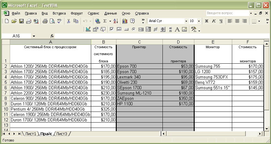271x144 pixels.
Task: Print the sheet using the printer icon
Action: (45, 21)
